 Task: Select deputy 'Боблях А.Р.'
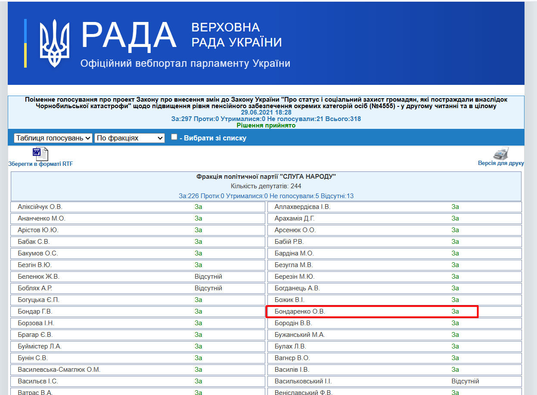coord(35,288)
